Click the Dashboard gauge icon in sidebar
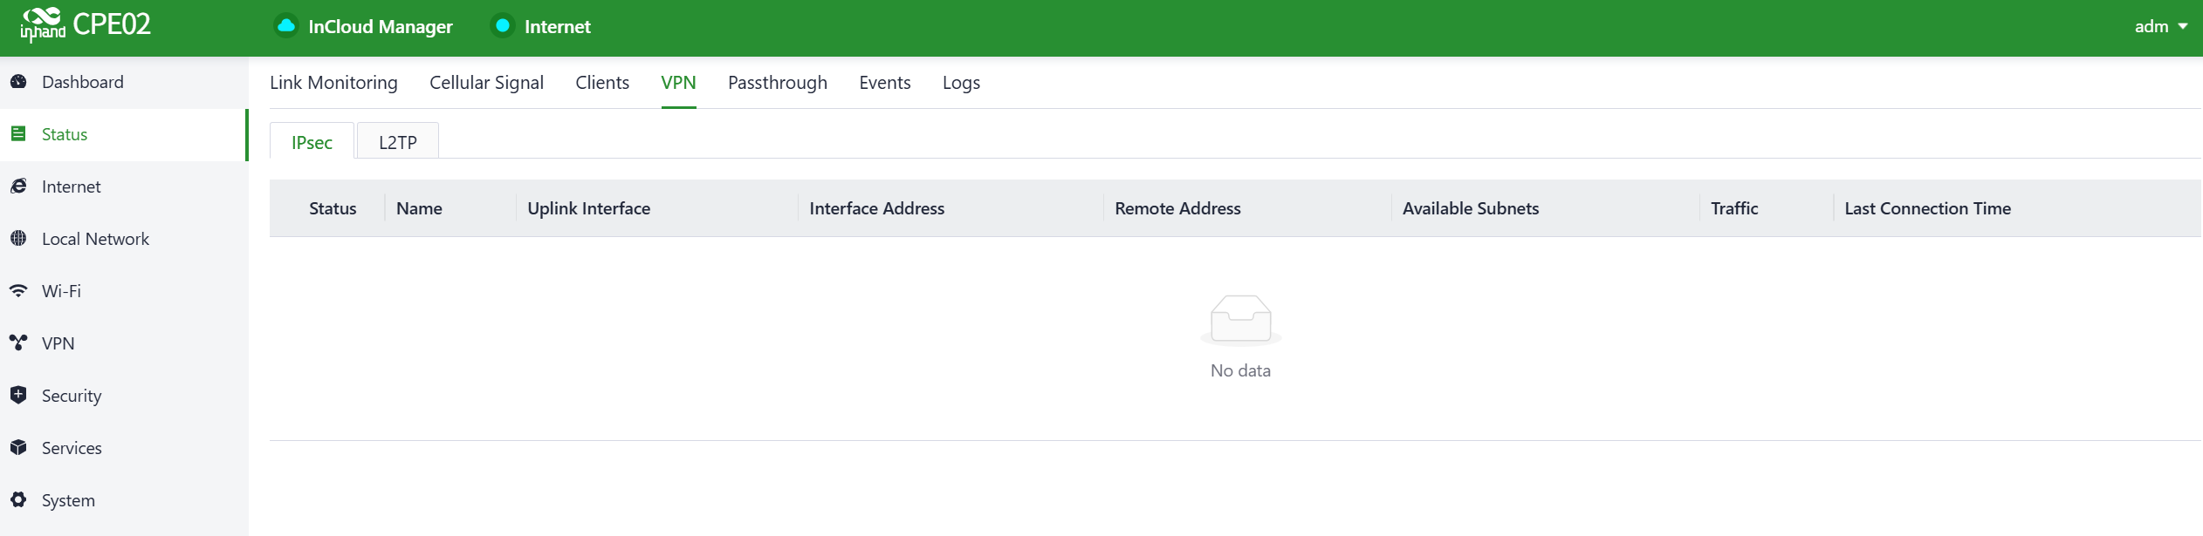 click(x=18, y=82)
